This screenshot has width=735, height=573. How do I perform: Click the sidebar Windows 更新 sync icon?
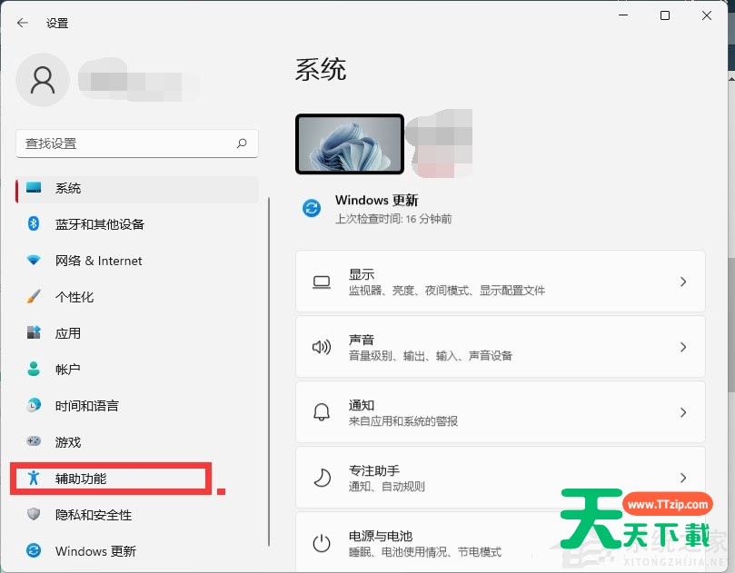[x=34, y=550]
